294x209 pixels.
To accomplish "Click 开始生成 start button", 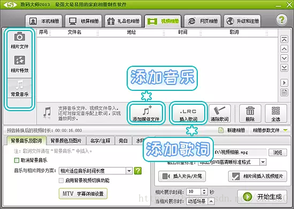I will tap(262, 197).
